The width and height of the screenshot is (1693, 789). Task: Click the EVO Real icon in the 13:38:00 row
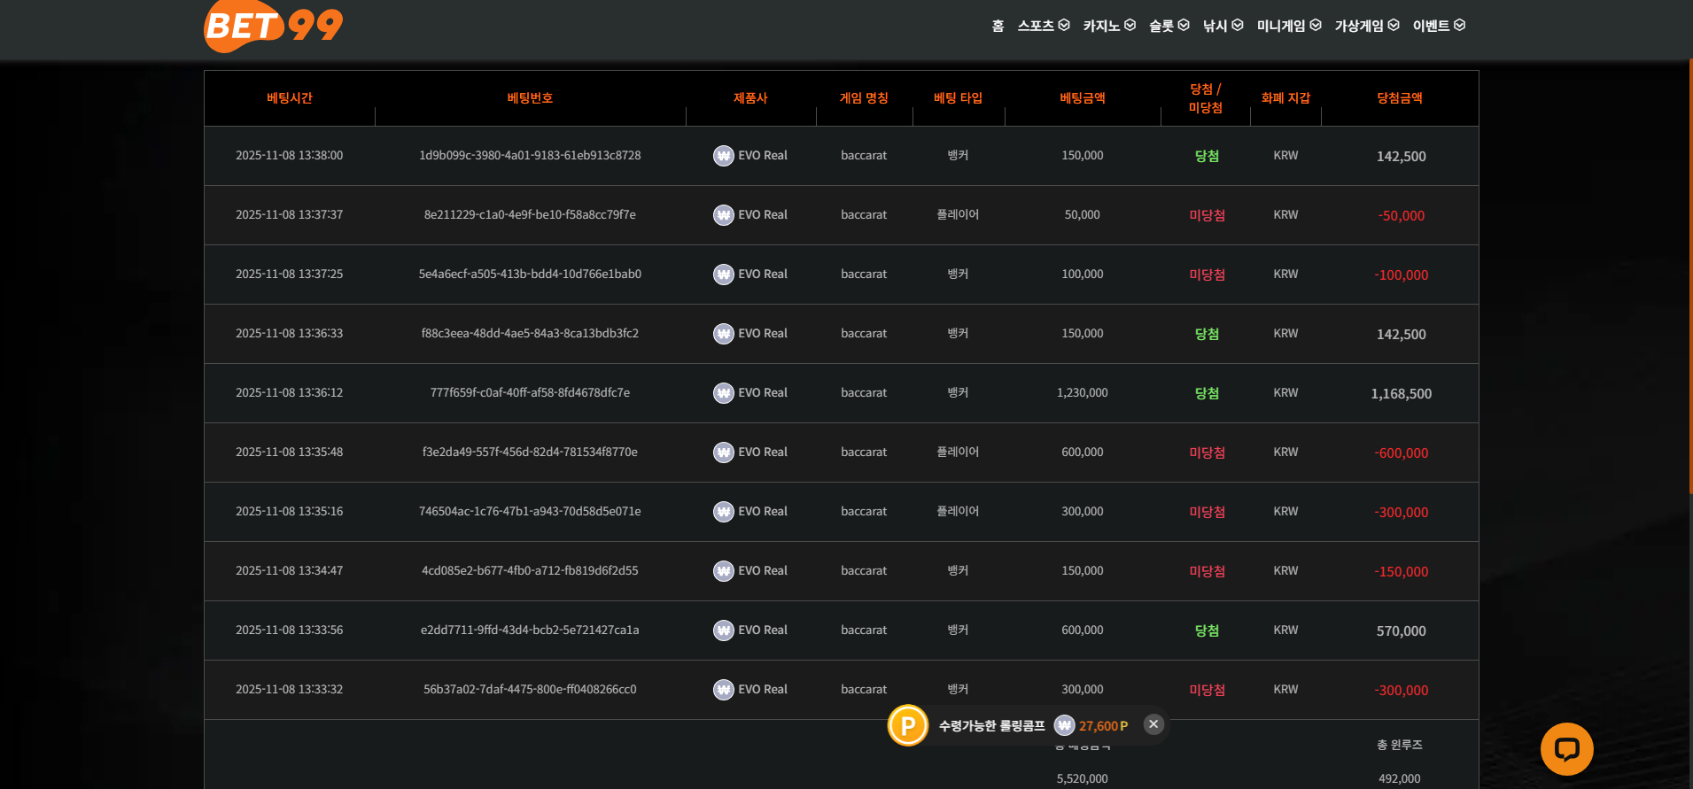tap(724, 156)
